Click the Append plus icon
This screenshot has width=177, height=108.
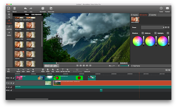click(x=18, y=70)
